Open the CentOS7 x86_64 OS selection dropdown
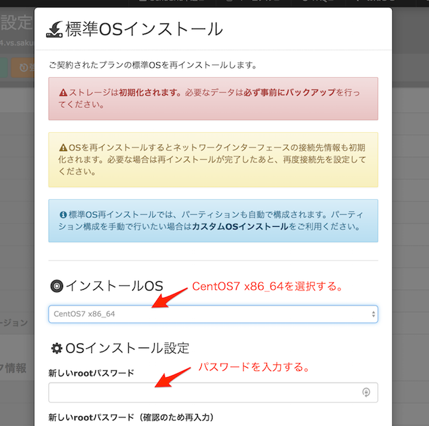Screen dimensions: 429x426 point(212,314)
